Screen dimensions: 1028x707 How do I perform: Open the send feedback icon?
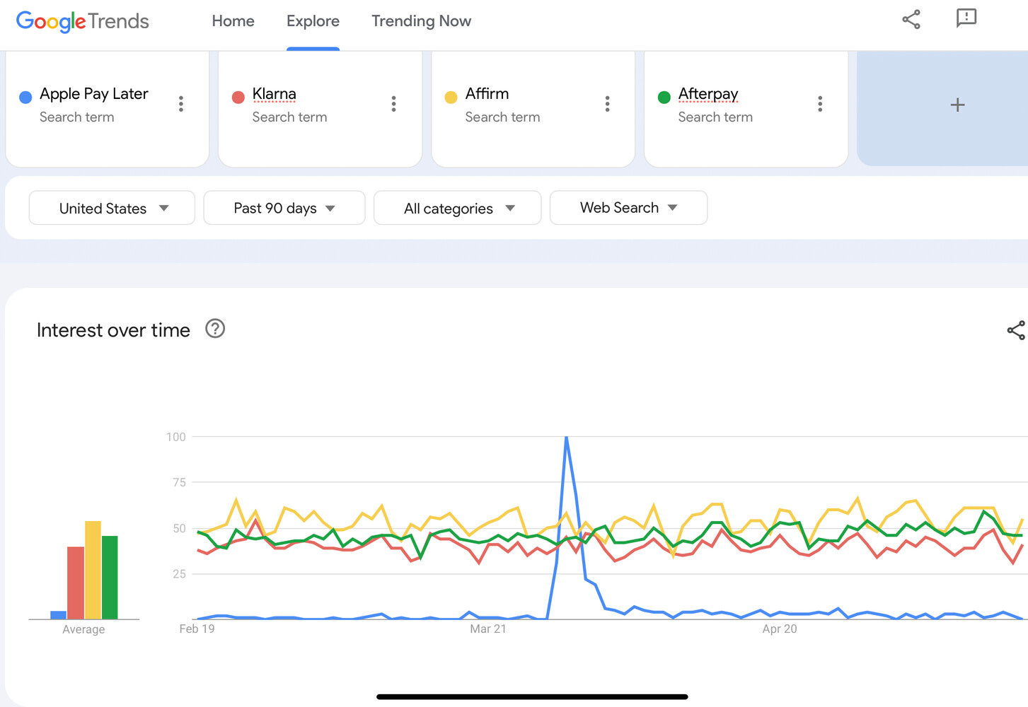click(966, 18)
